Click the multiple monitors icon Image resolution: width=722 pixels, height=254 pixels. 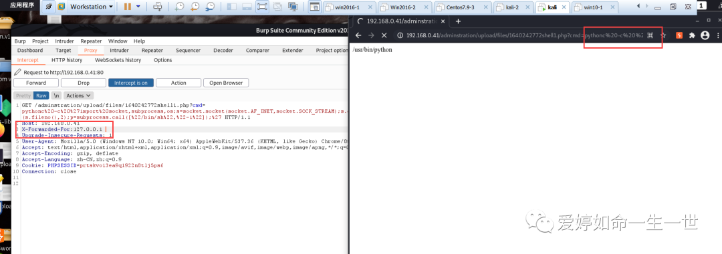click(292, 7)
